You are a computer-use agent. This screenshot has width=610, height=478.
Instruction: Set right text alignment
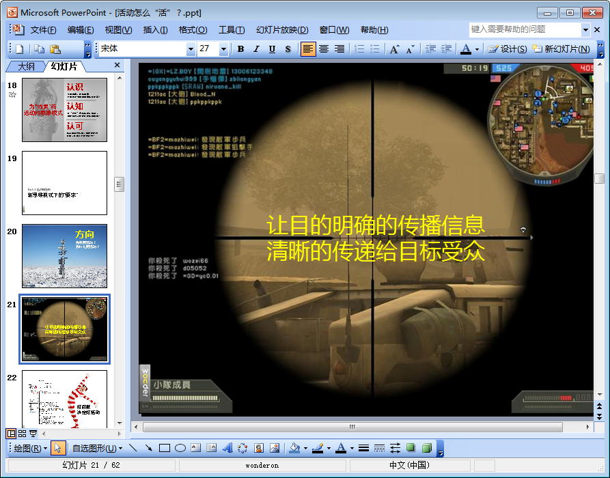339,49
